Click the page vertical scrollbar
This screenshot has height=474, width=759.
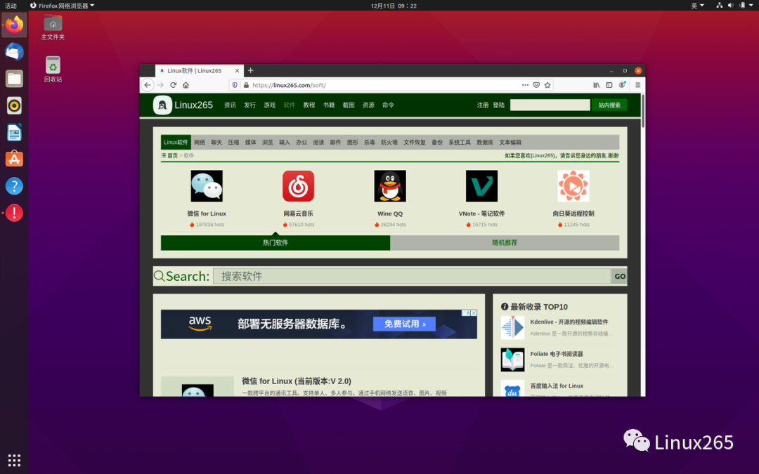[x=643, y=111]
